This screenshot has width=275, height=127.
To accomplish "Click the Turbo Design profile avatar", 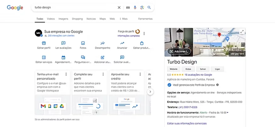I will tap(38, 33).
